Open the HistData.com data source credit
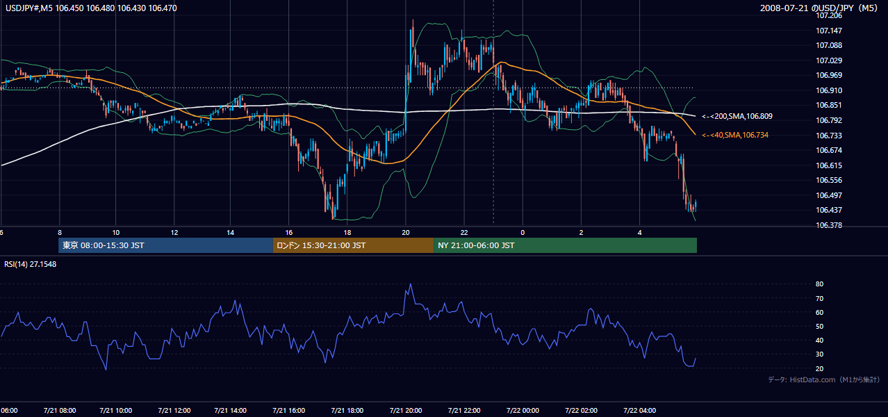Image resolution: width=888 pixels, height=417 pixels. pyautogui.click(x=824, y=379)
